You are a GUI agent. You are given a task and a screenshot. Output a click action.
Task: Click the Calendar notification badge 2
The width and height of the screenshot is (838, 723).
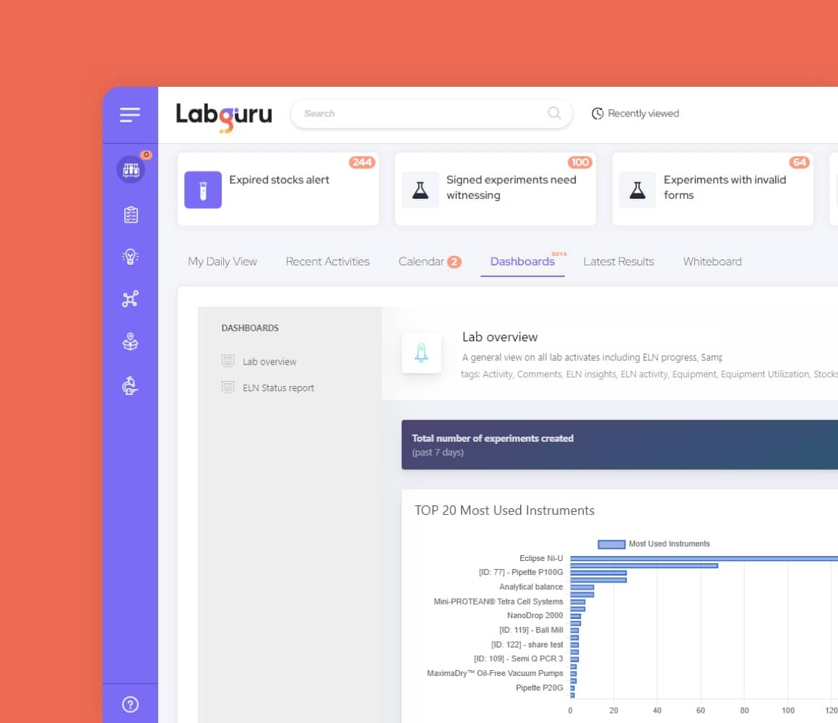click(454, 262)
